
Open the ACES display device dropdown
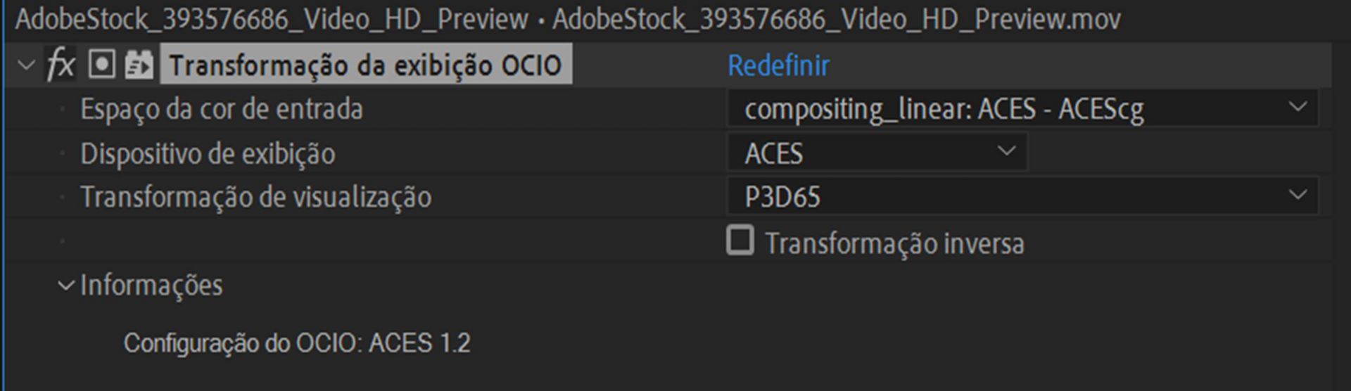877,153
